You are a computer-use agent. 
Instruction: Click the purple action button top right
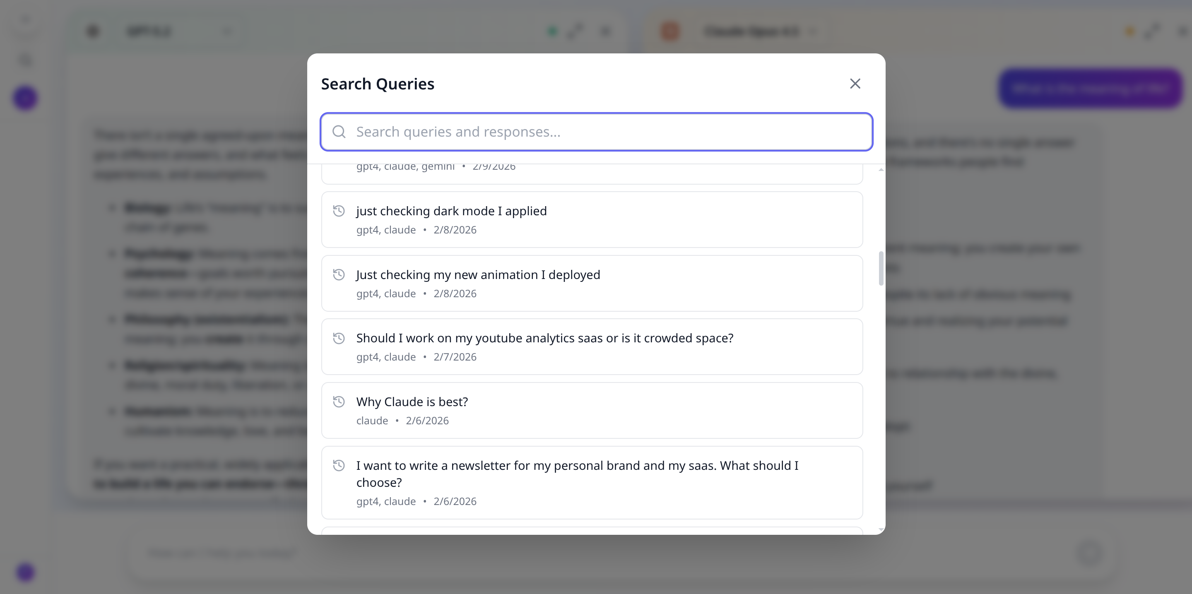point(1091,87)
